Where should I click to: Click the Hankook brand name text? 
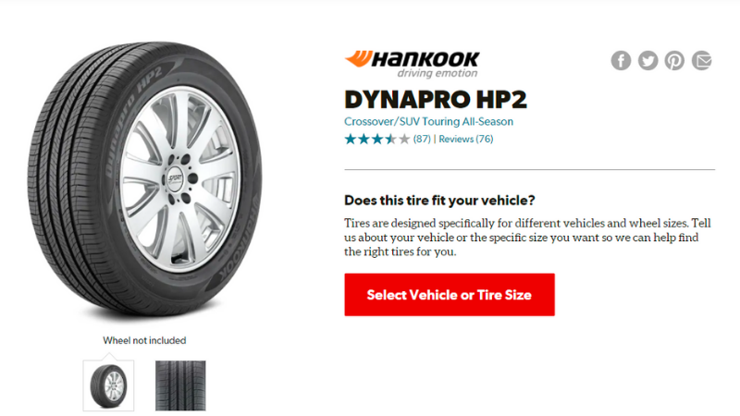(x=426, y=59)
